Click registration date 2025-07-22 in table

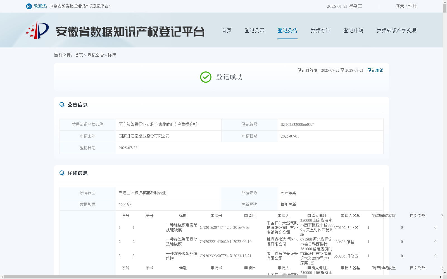pos(128,148)
